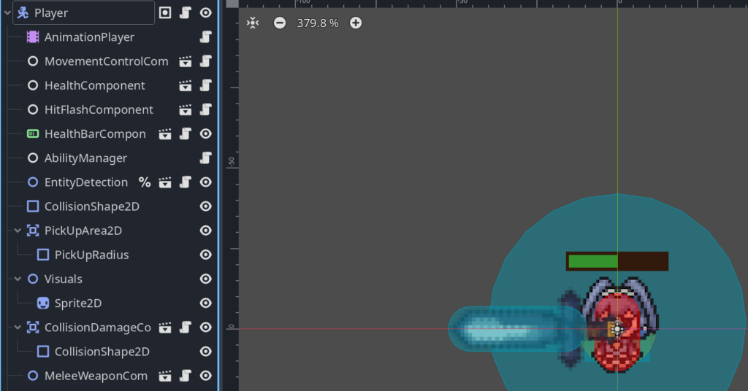
Task: Open the MeleeWeaponCom script icon
Action: point(186,376)
